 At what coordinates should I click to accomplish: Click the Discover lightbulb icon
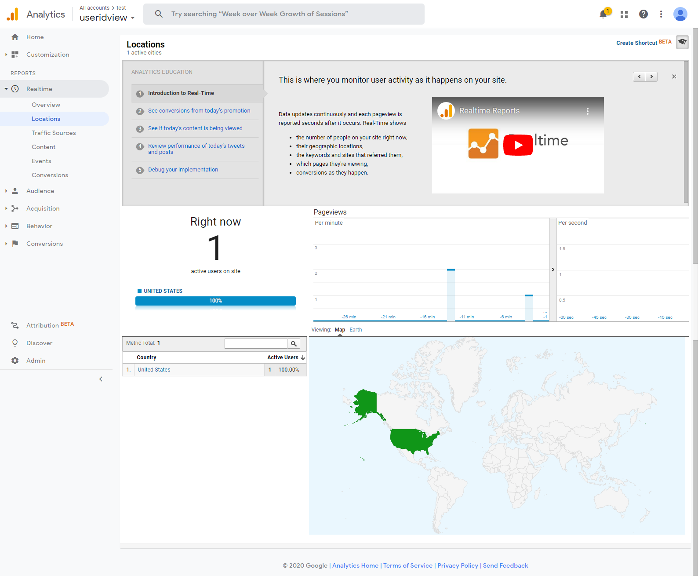(x=15, y=343)
